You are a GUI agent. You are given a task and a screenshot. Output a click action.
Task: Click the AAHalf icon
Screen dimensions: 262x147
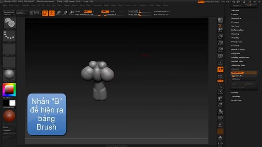pyautogui.click(x=220, y=49)
